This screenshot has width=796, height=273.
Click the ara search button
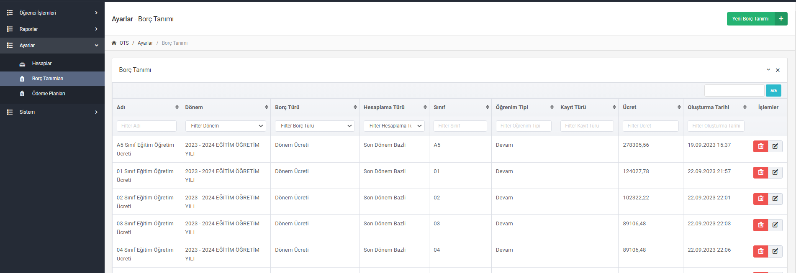pyautogui.click(x=773, y=91)
